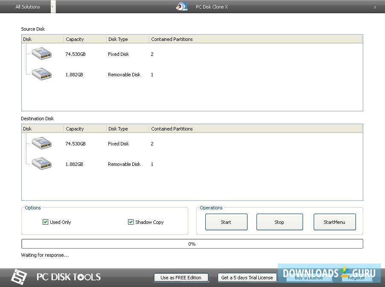Select the 74.530GB fixed disk icon in Destination Disk
Image resolution: width=385 pixels, height=287 pixels.
[41, 143]
